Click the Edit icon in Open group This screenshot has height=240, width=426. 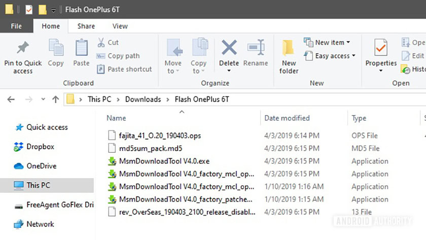(406, 56)
